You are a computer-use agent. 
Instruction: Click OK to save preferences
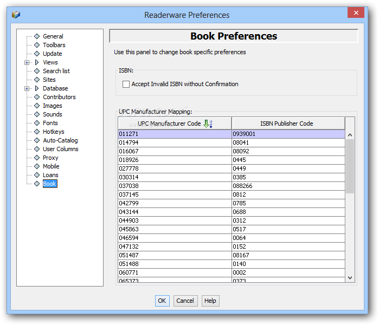point(162,301)
